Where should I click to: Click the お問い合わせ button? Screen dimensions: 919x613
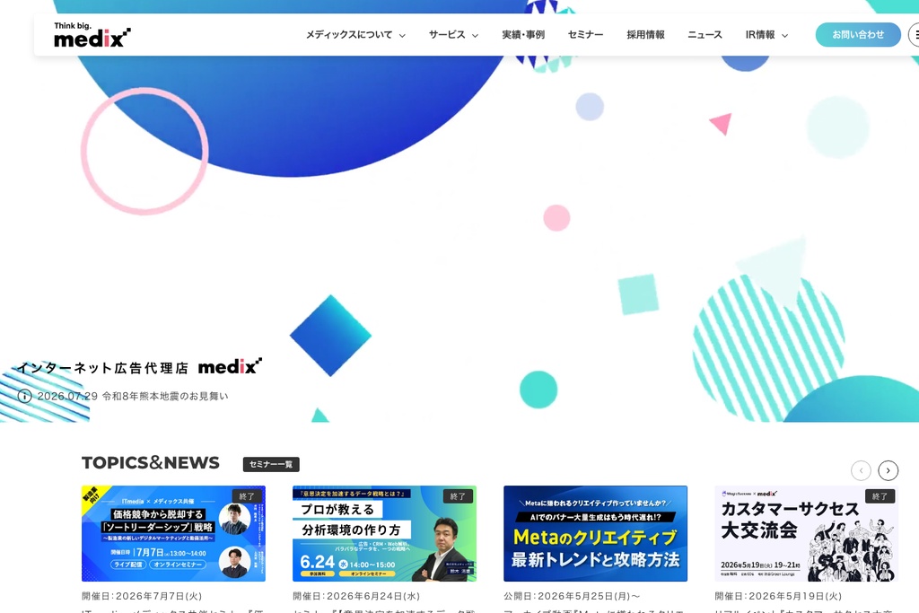click(857, 35)
